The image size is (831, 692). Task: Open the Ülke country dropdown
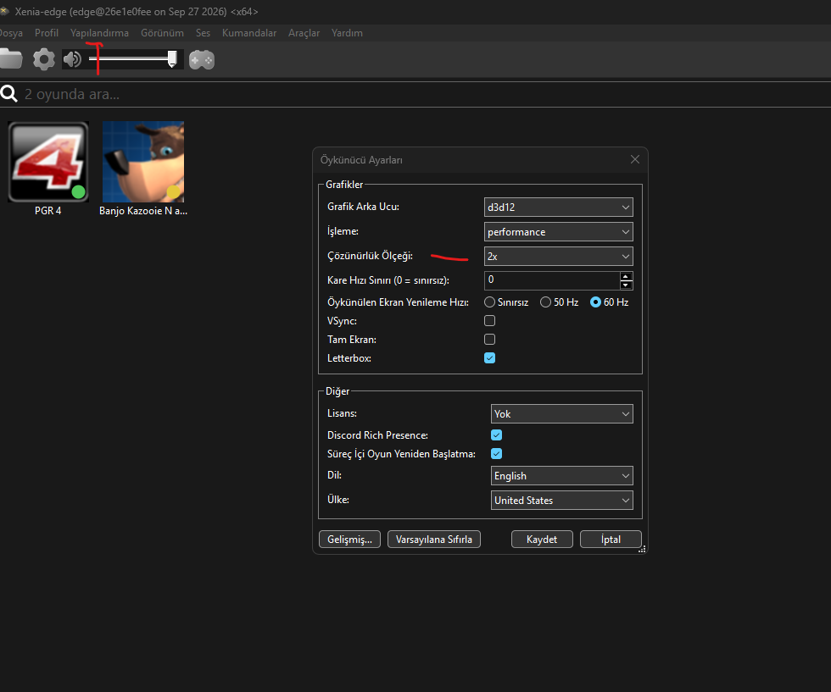(x=561, y=501)
